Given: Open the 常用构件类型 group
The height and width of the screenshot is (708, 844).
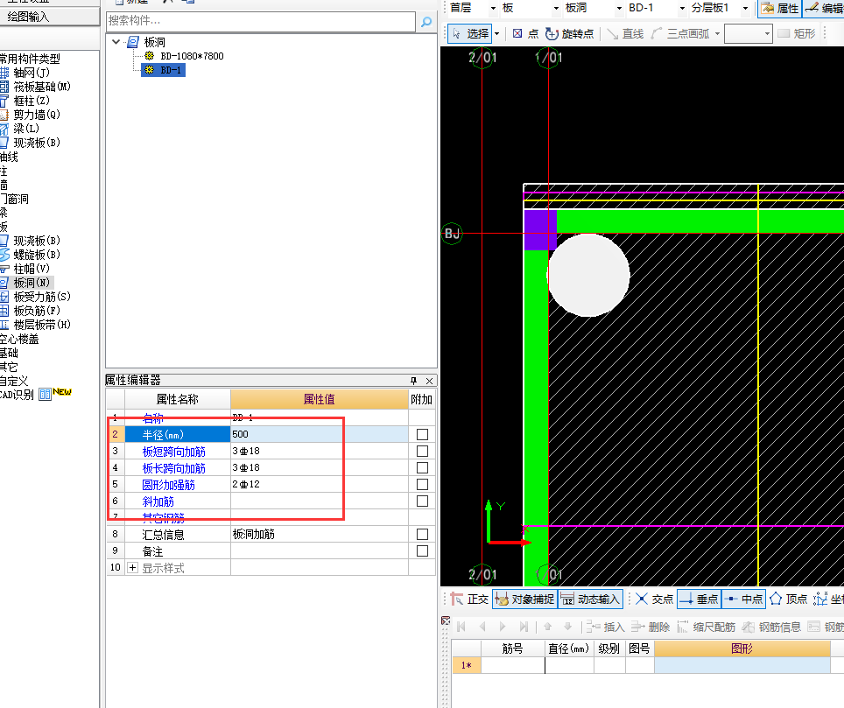Looking at the screenshot, I should tap(30, 58).
